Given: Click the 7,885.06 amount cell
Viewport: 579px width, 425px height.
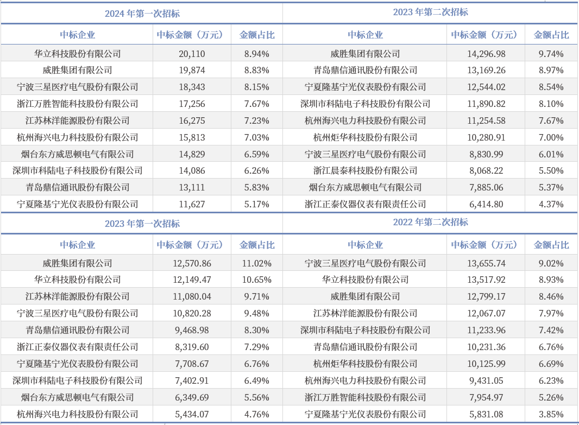Looking at the screenshot, I should [486, 187].
